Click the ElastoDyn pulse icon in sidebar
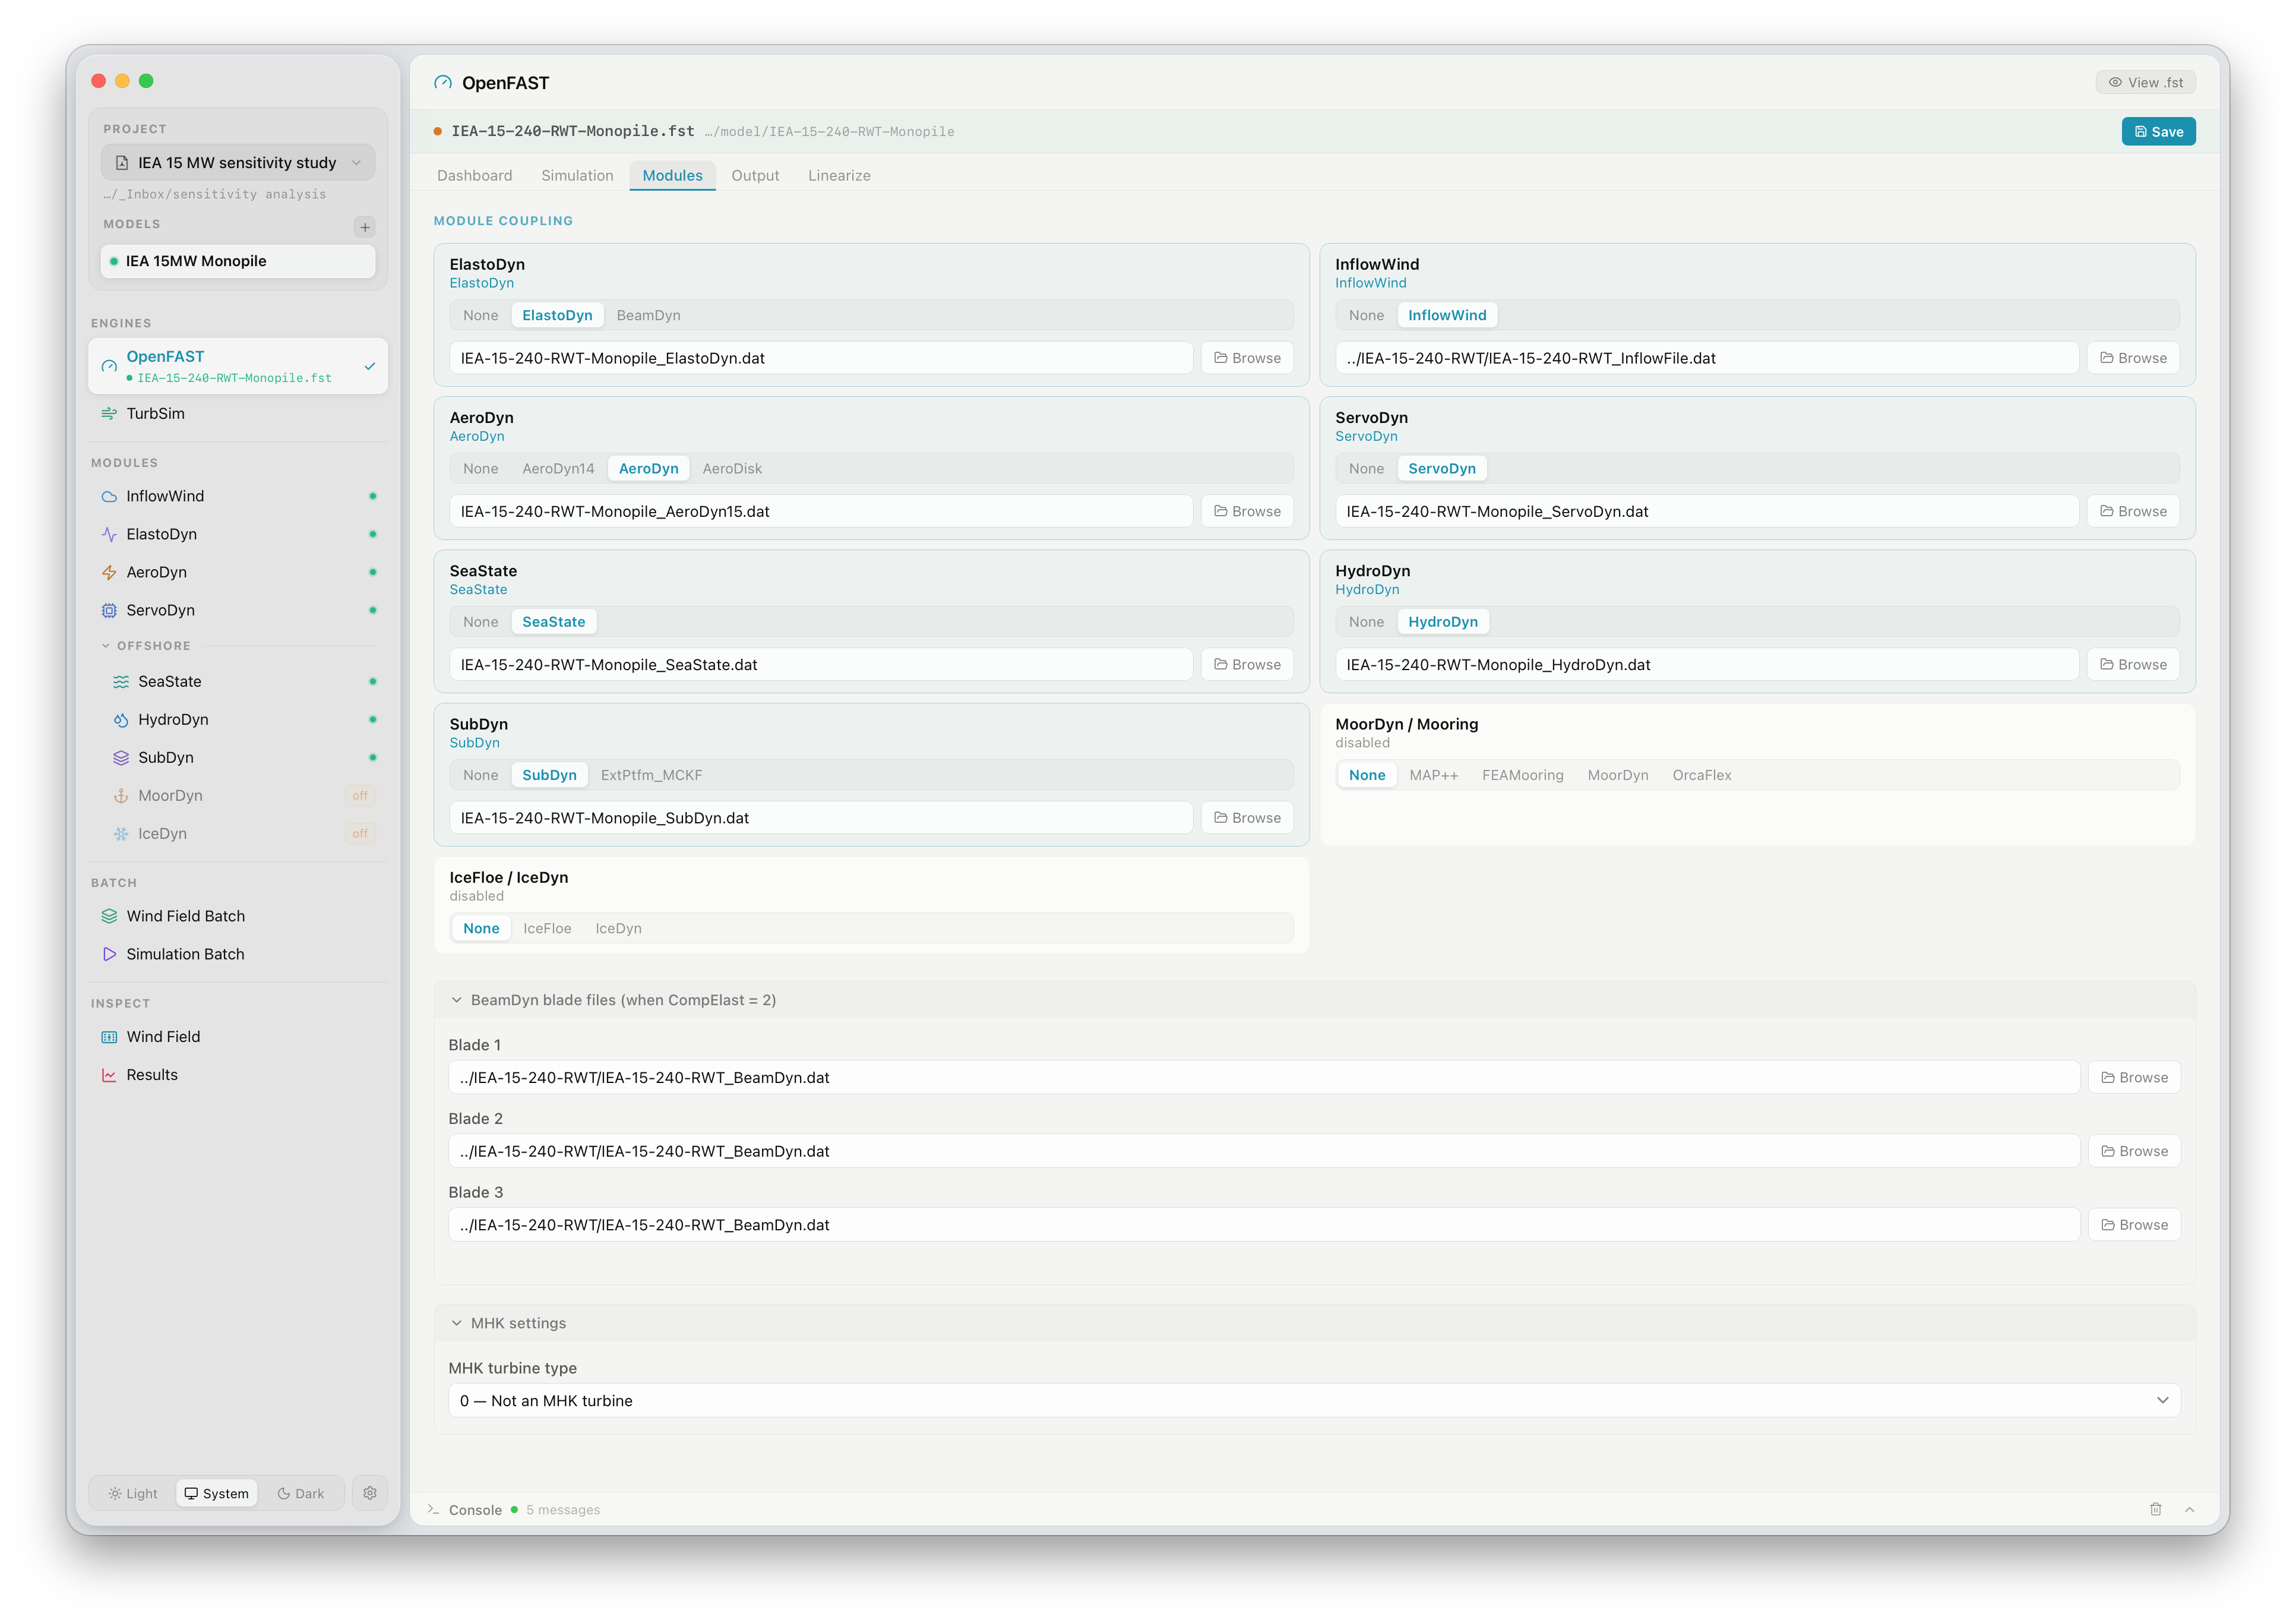This screenshot has height=1623, width=2296. (x=109, y=534)
